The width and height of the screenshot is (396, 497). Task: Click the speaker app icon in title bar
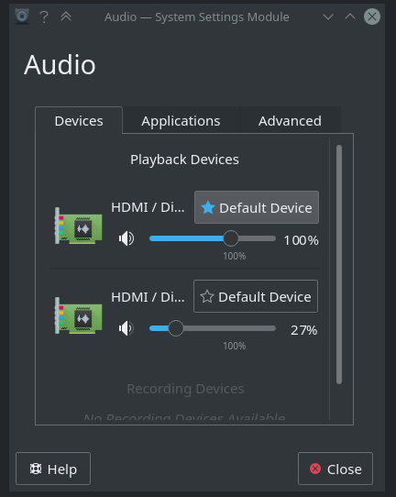[22, 17]
